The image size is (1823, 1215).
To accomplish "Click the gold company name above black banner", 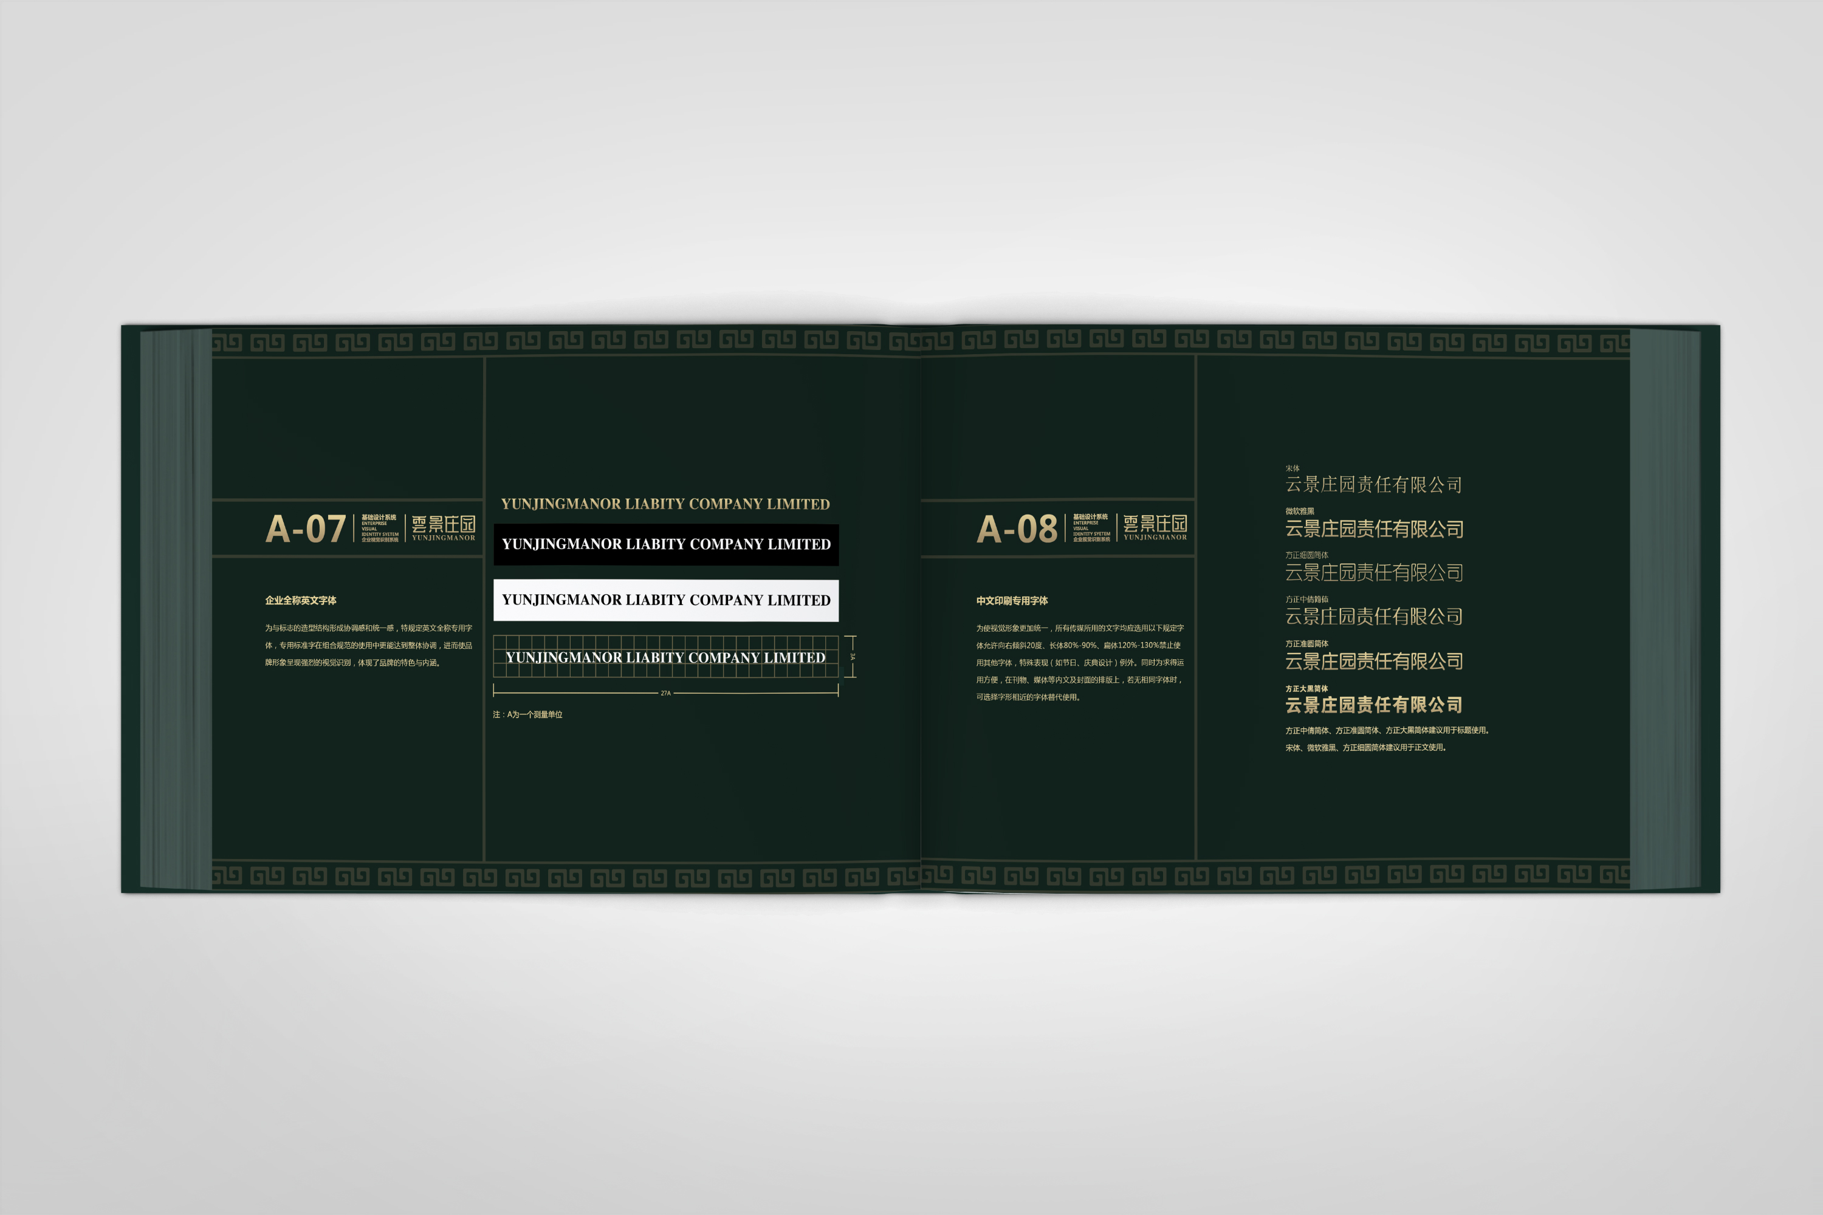I will click(665, 504).
